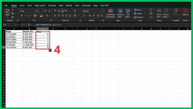
Task: Click the Merge & Center icon
Action: (x=75, y=15)
